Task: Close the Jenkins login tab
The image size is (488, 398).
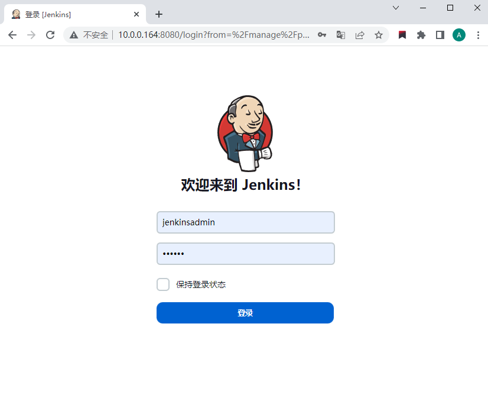Action: click(136, 14)
